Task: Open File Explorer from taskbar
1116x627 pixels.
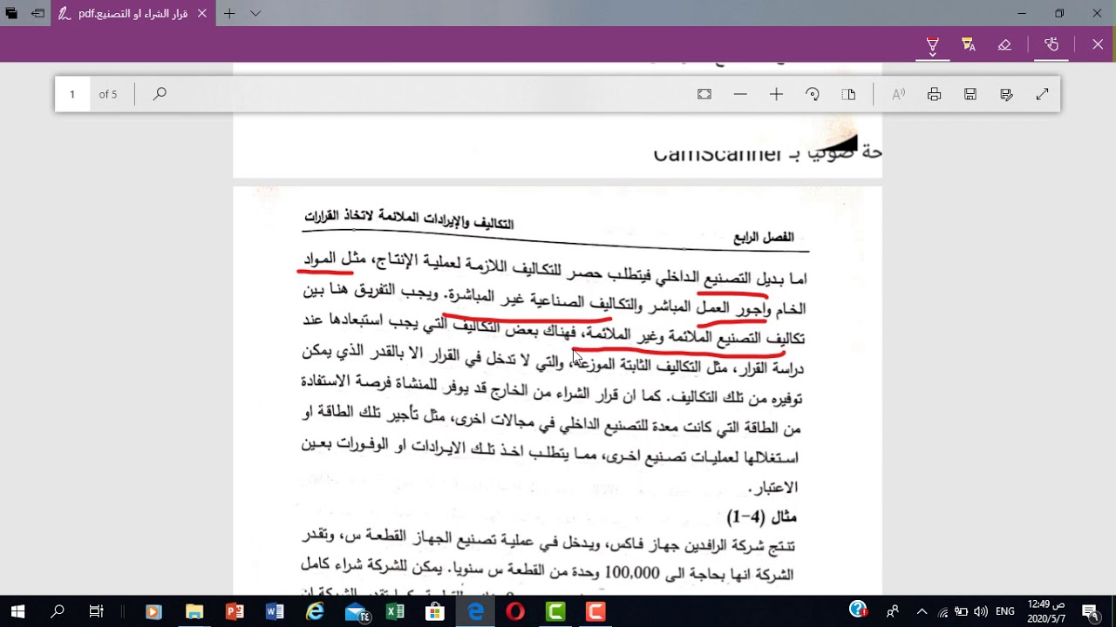Action: 194,611
